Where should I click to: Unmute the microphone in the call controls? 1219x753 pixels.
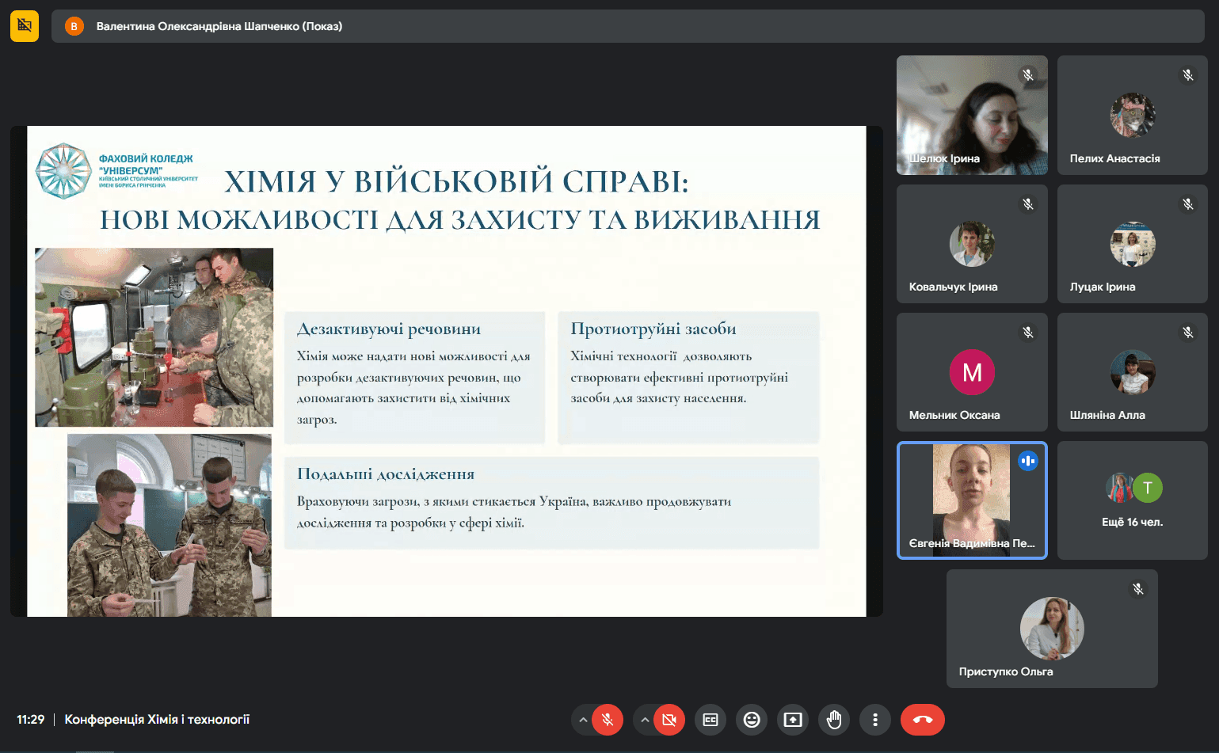pyautogui.click(x=608, y=720)
